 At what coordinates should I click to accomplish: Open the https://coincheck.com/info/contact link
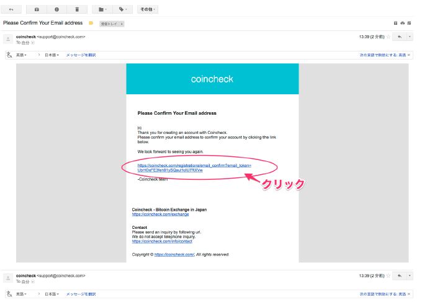[162, 241]
